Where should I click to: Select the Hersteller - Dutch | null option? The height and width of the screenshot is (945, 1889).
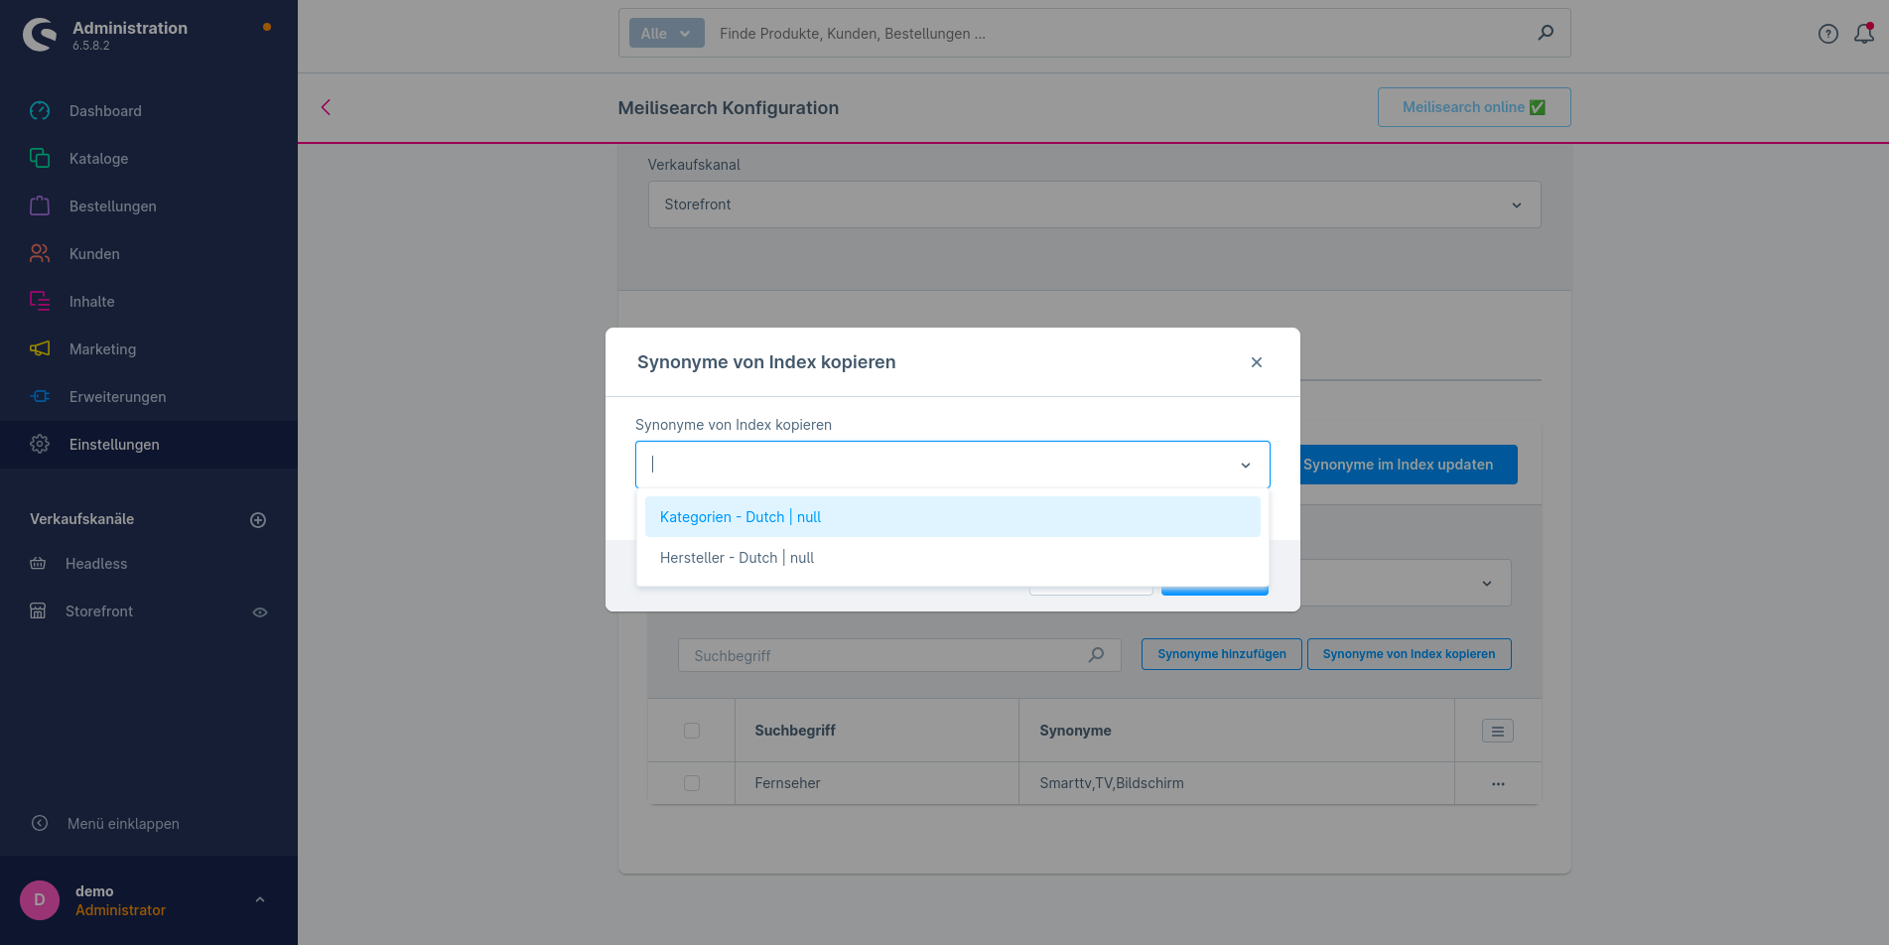(x=953, y=558)
